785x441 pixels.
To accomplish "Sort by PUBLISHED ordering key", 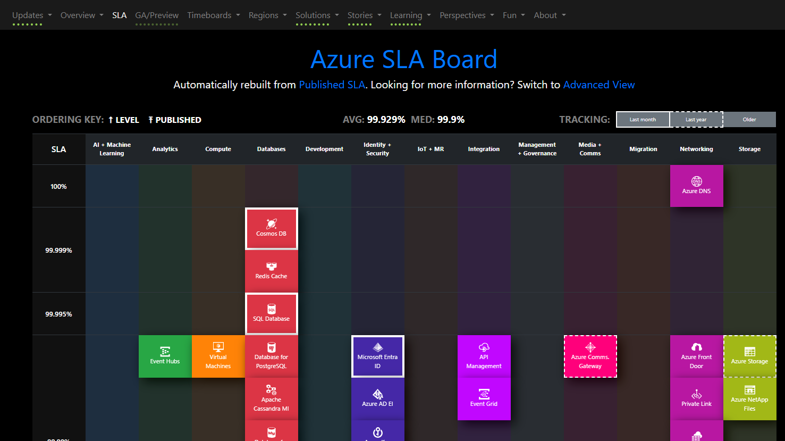I will click(175, 120).
